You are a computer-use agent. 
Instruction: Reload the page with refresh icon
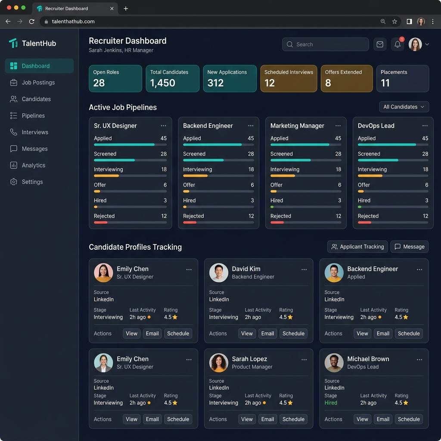[32, 22]
